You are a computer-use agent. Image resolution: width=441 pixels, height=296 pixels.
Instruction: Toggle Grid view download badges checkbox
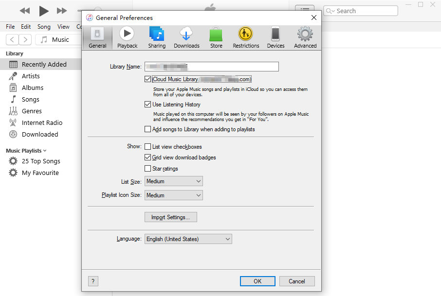(x=147, y=157)
